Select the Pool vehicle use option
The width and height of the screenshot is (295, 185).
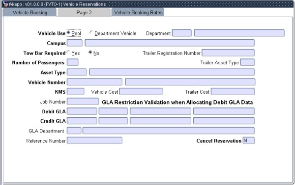(x=68, y=33)
